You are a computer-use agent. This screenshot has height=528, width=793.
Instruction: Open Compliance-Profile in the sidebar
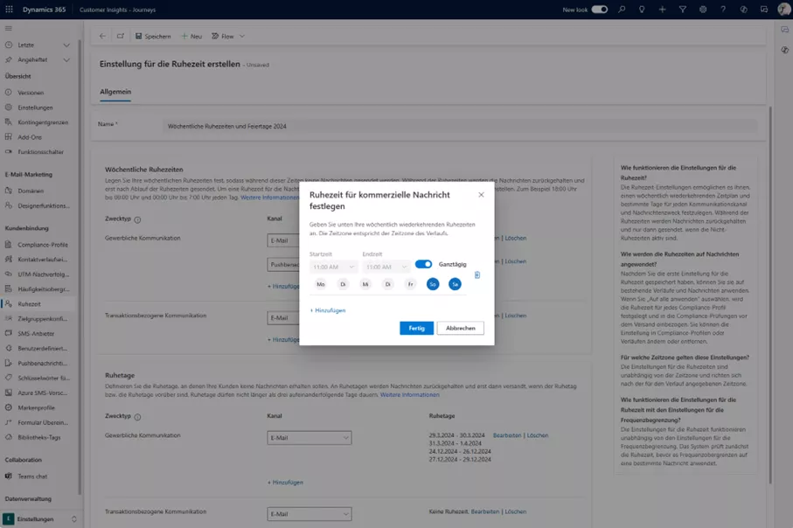pyautogui.click(x=42, y=245)
